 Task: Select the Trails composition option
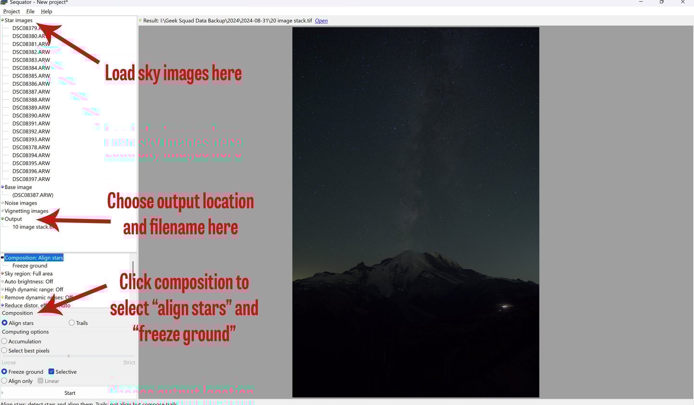tap(71, 323)
